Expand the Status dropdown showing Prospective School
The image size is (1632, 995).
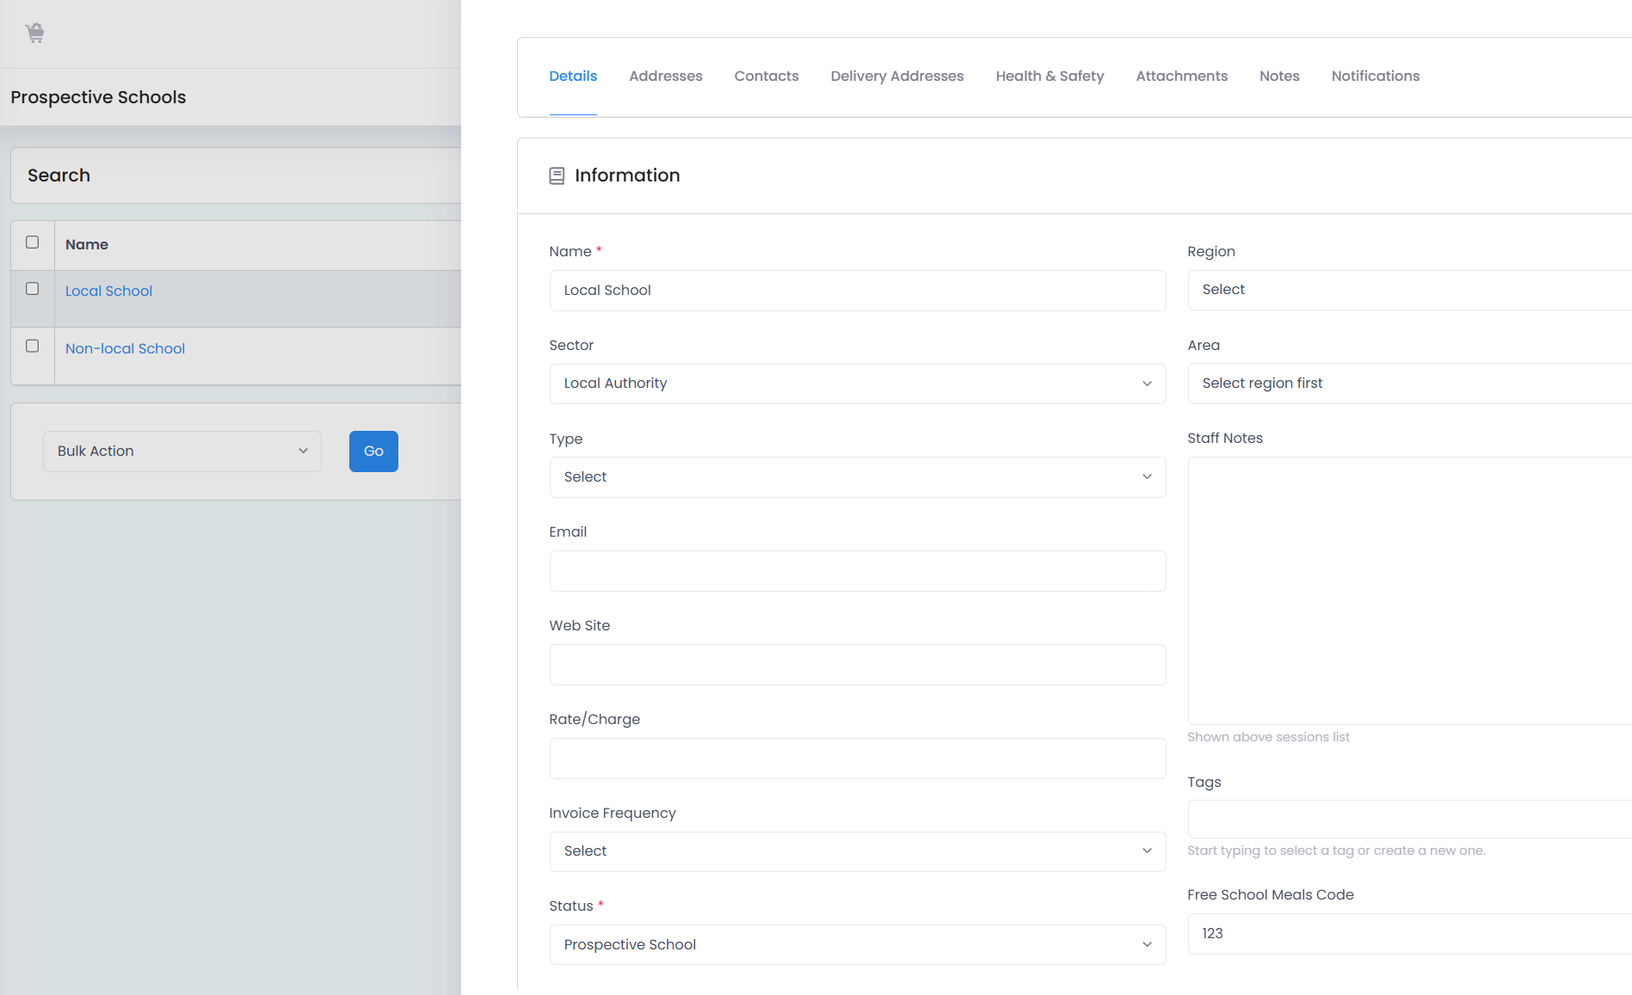point(858,945)
